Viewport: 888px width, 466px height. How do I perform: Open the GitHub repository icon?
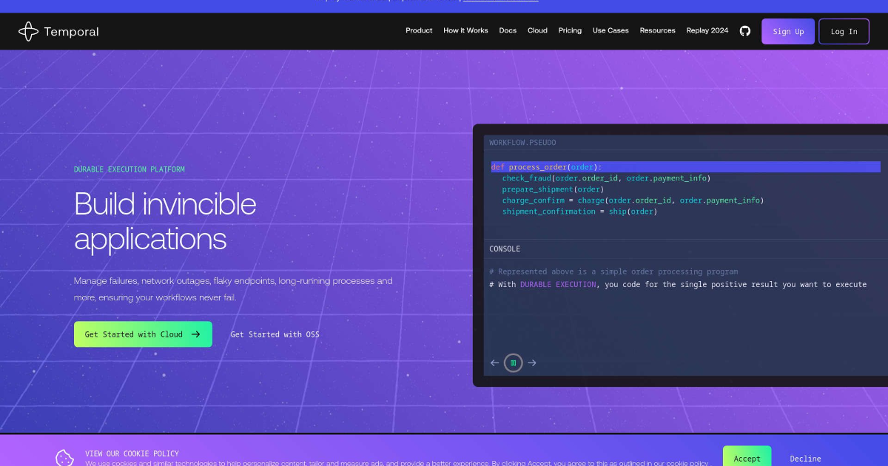[x=745, y=31]
